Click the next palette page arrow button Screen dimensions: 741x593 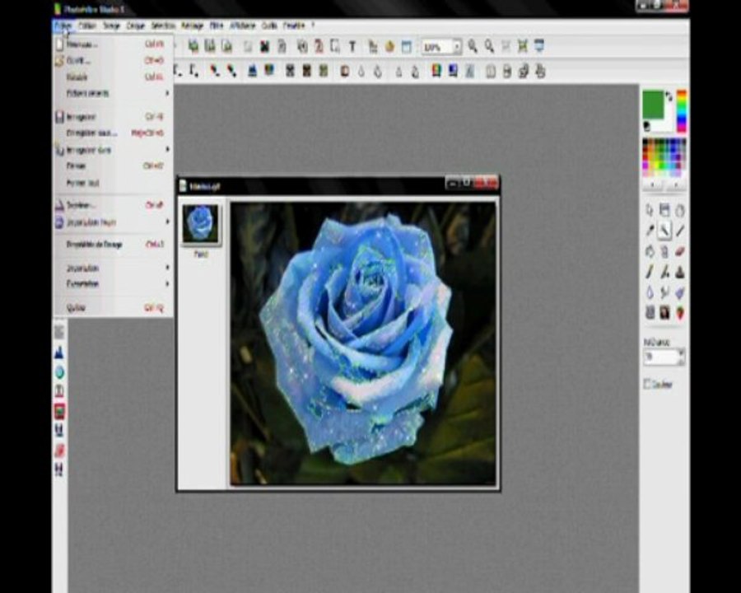[675, 184]
